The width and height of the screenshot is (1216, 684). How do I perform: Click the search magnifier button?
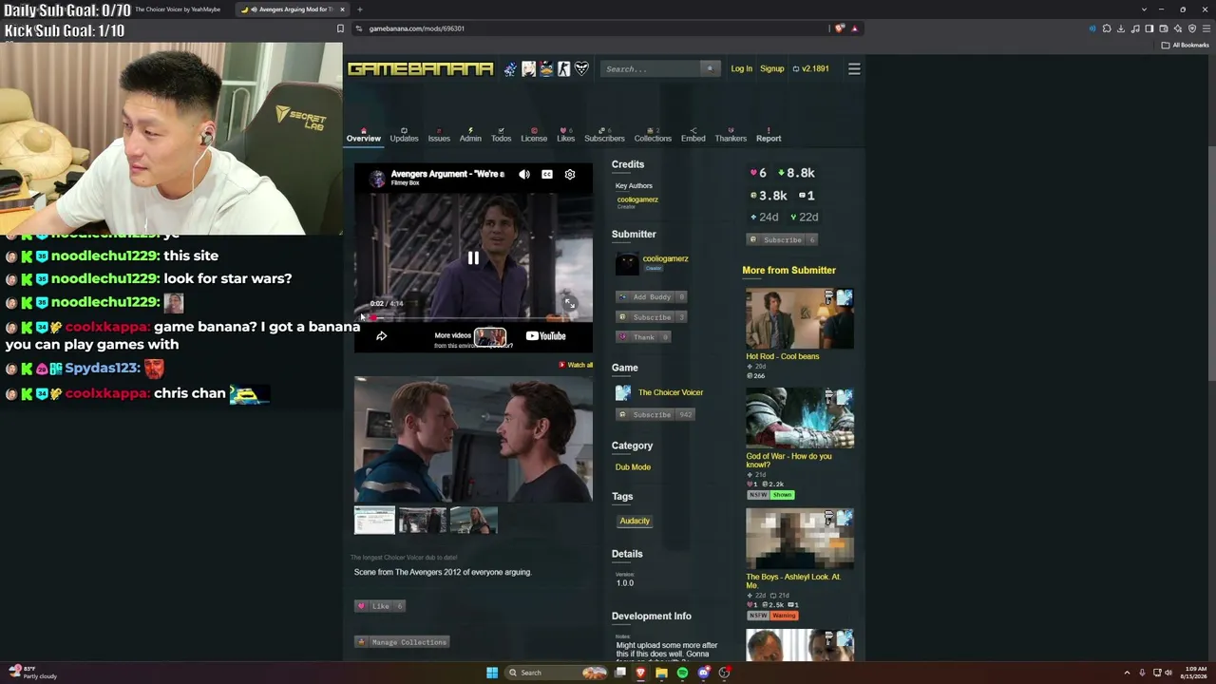click(709, 68)
